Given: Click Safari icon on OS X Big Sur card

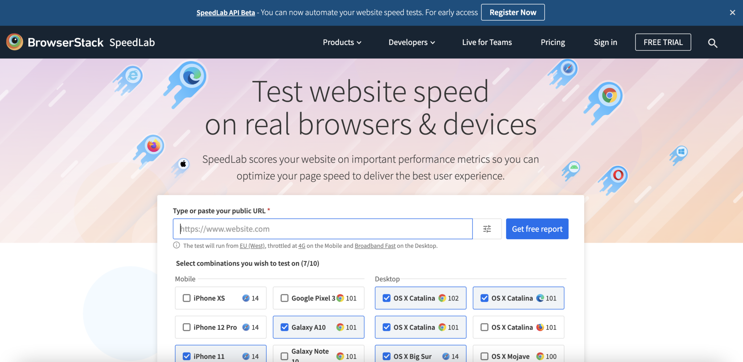Looking at the screenshot, I should (x=446, y=356).
